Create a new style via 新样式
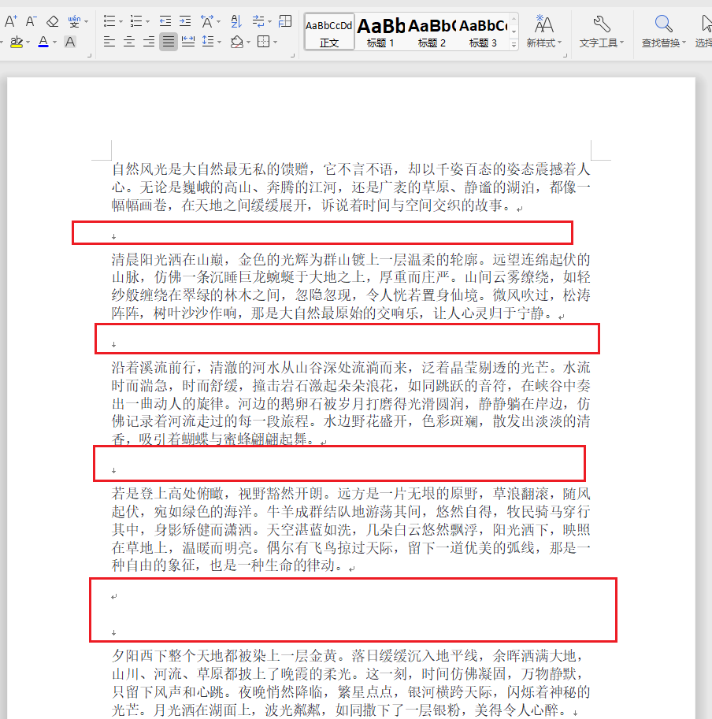This screenshot has width=712, height=719. 543,28
